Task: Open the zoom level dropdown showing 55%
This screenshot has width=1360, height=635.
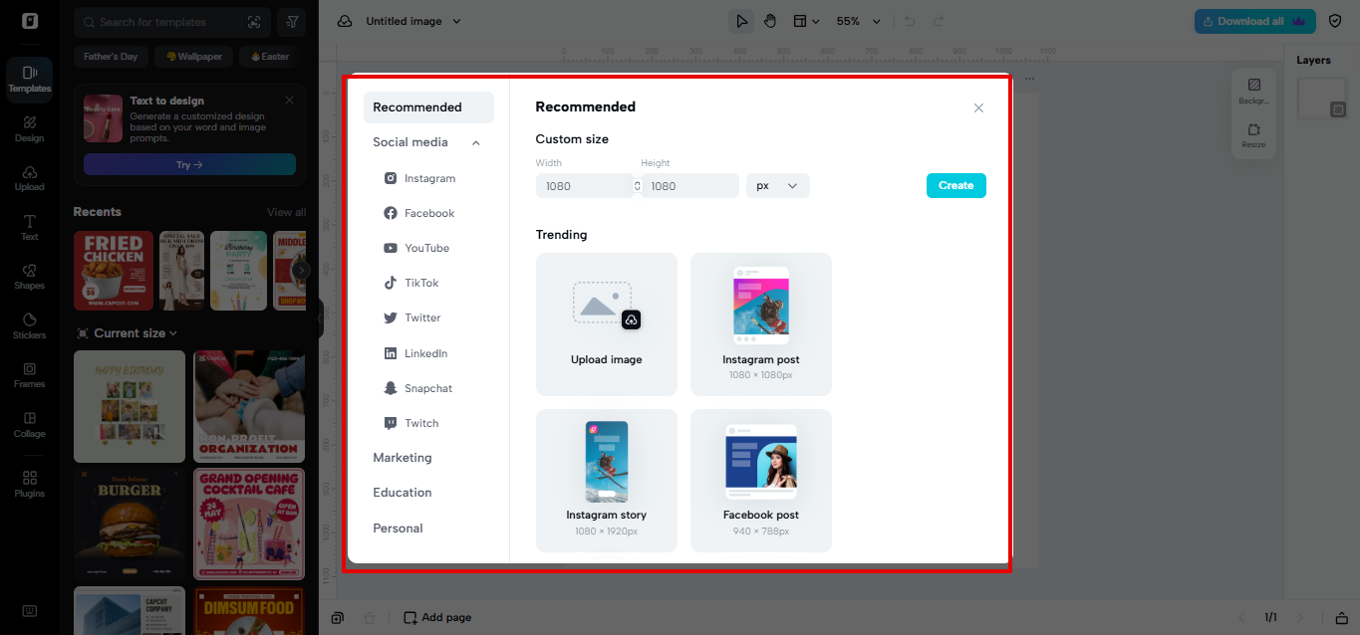Action: point(858,20)
